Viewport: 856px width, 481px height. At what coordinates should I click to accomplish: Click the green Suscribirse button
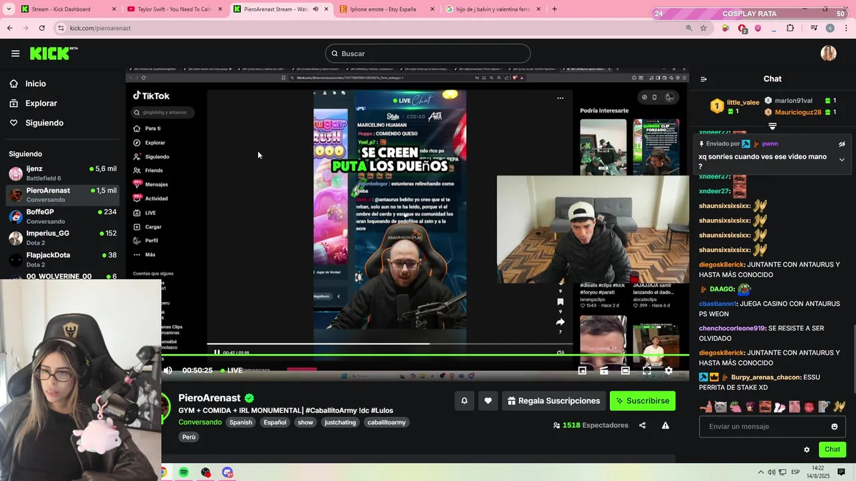coord(643,401)
